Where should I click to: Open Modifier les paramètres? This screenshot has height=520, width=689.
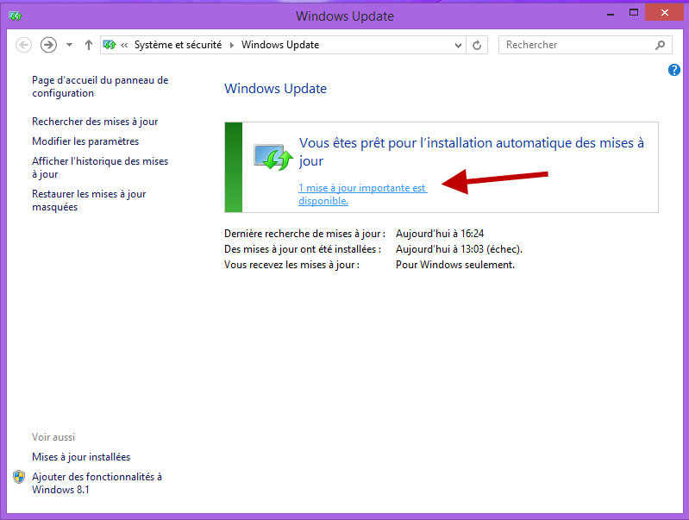(x=85, y=141)
